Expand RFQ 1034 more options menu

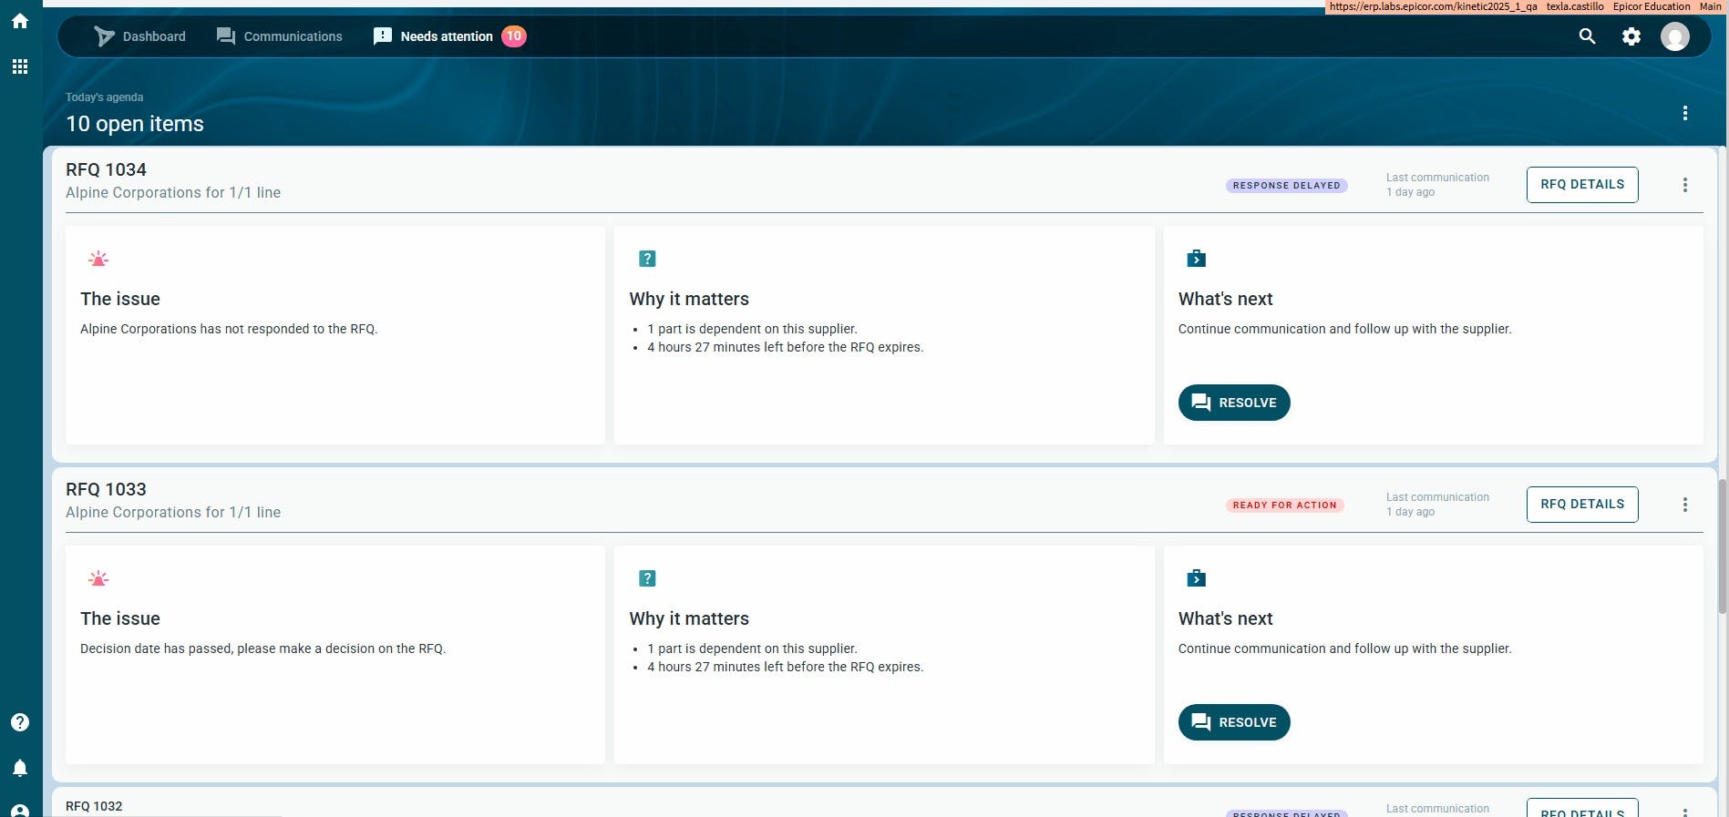[1684, 185]
